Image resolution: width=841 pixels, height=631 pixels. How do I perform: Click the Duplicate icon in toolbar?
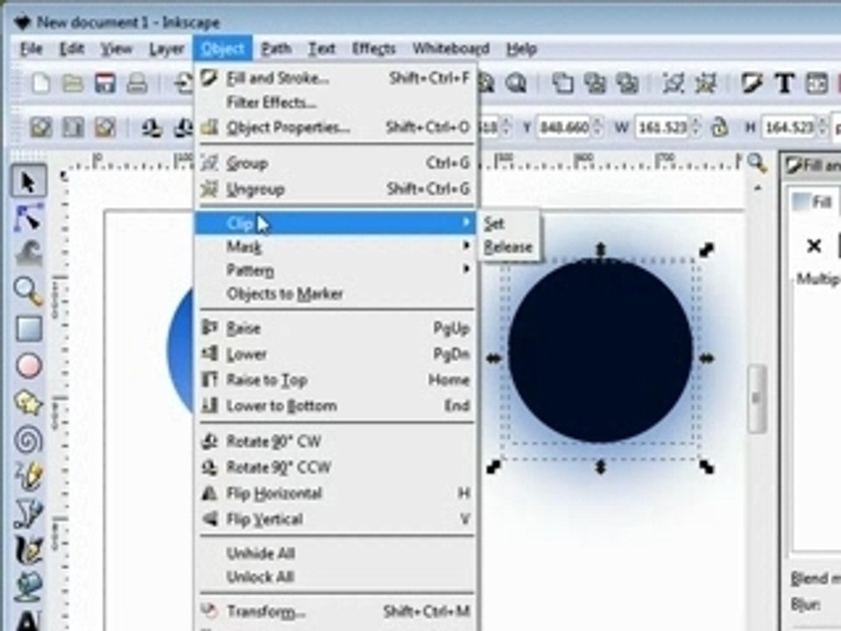562,84
